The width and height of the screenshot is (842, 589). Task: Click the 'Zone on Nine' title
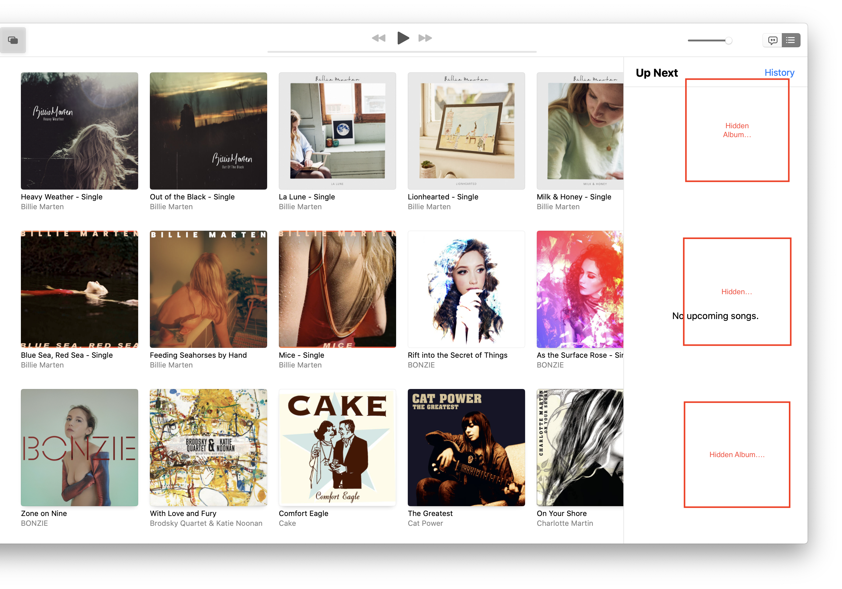44,513
